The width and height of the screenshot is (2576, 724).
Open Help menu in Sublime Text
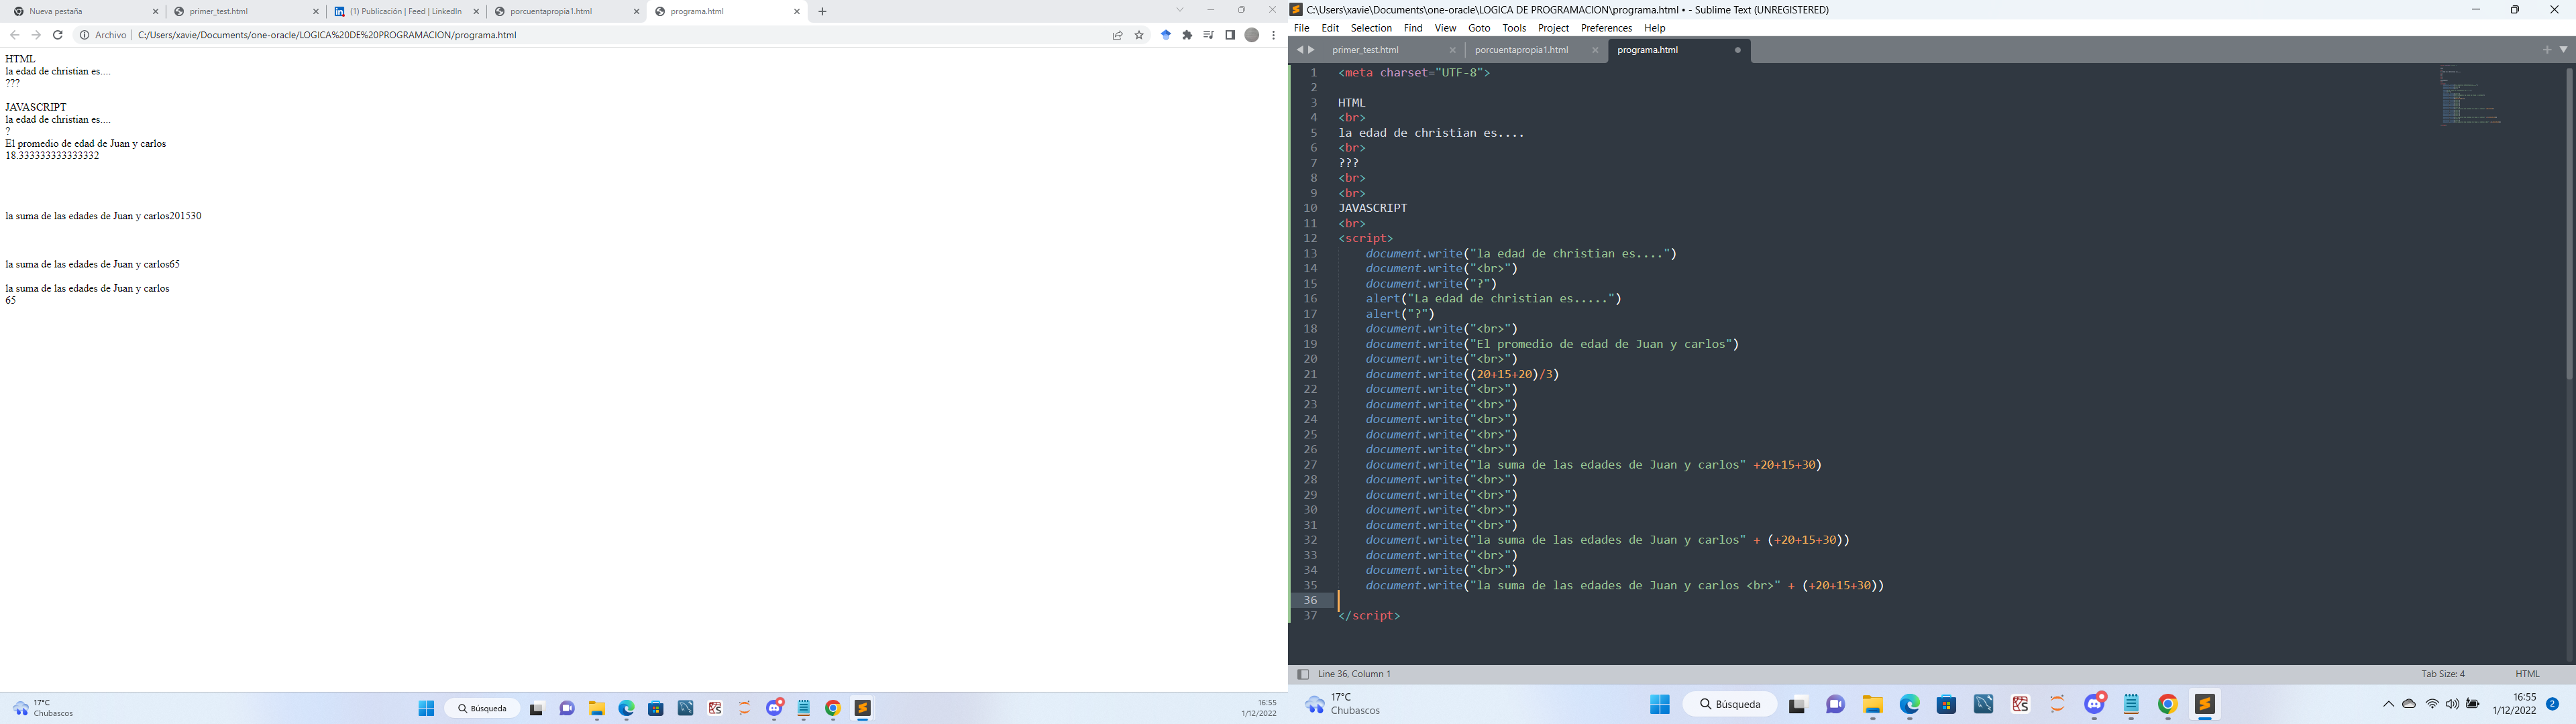(1655, 28)
